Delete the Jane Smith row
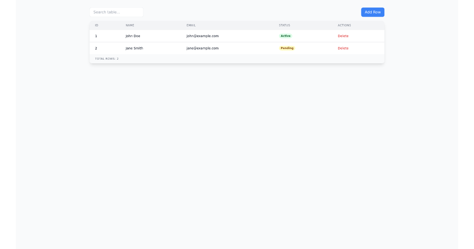Viewport: 474px width, 249px height. coord(343,48)
